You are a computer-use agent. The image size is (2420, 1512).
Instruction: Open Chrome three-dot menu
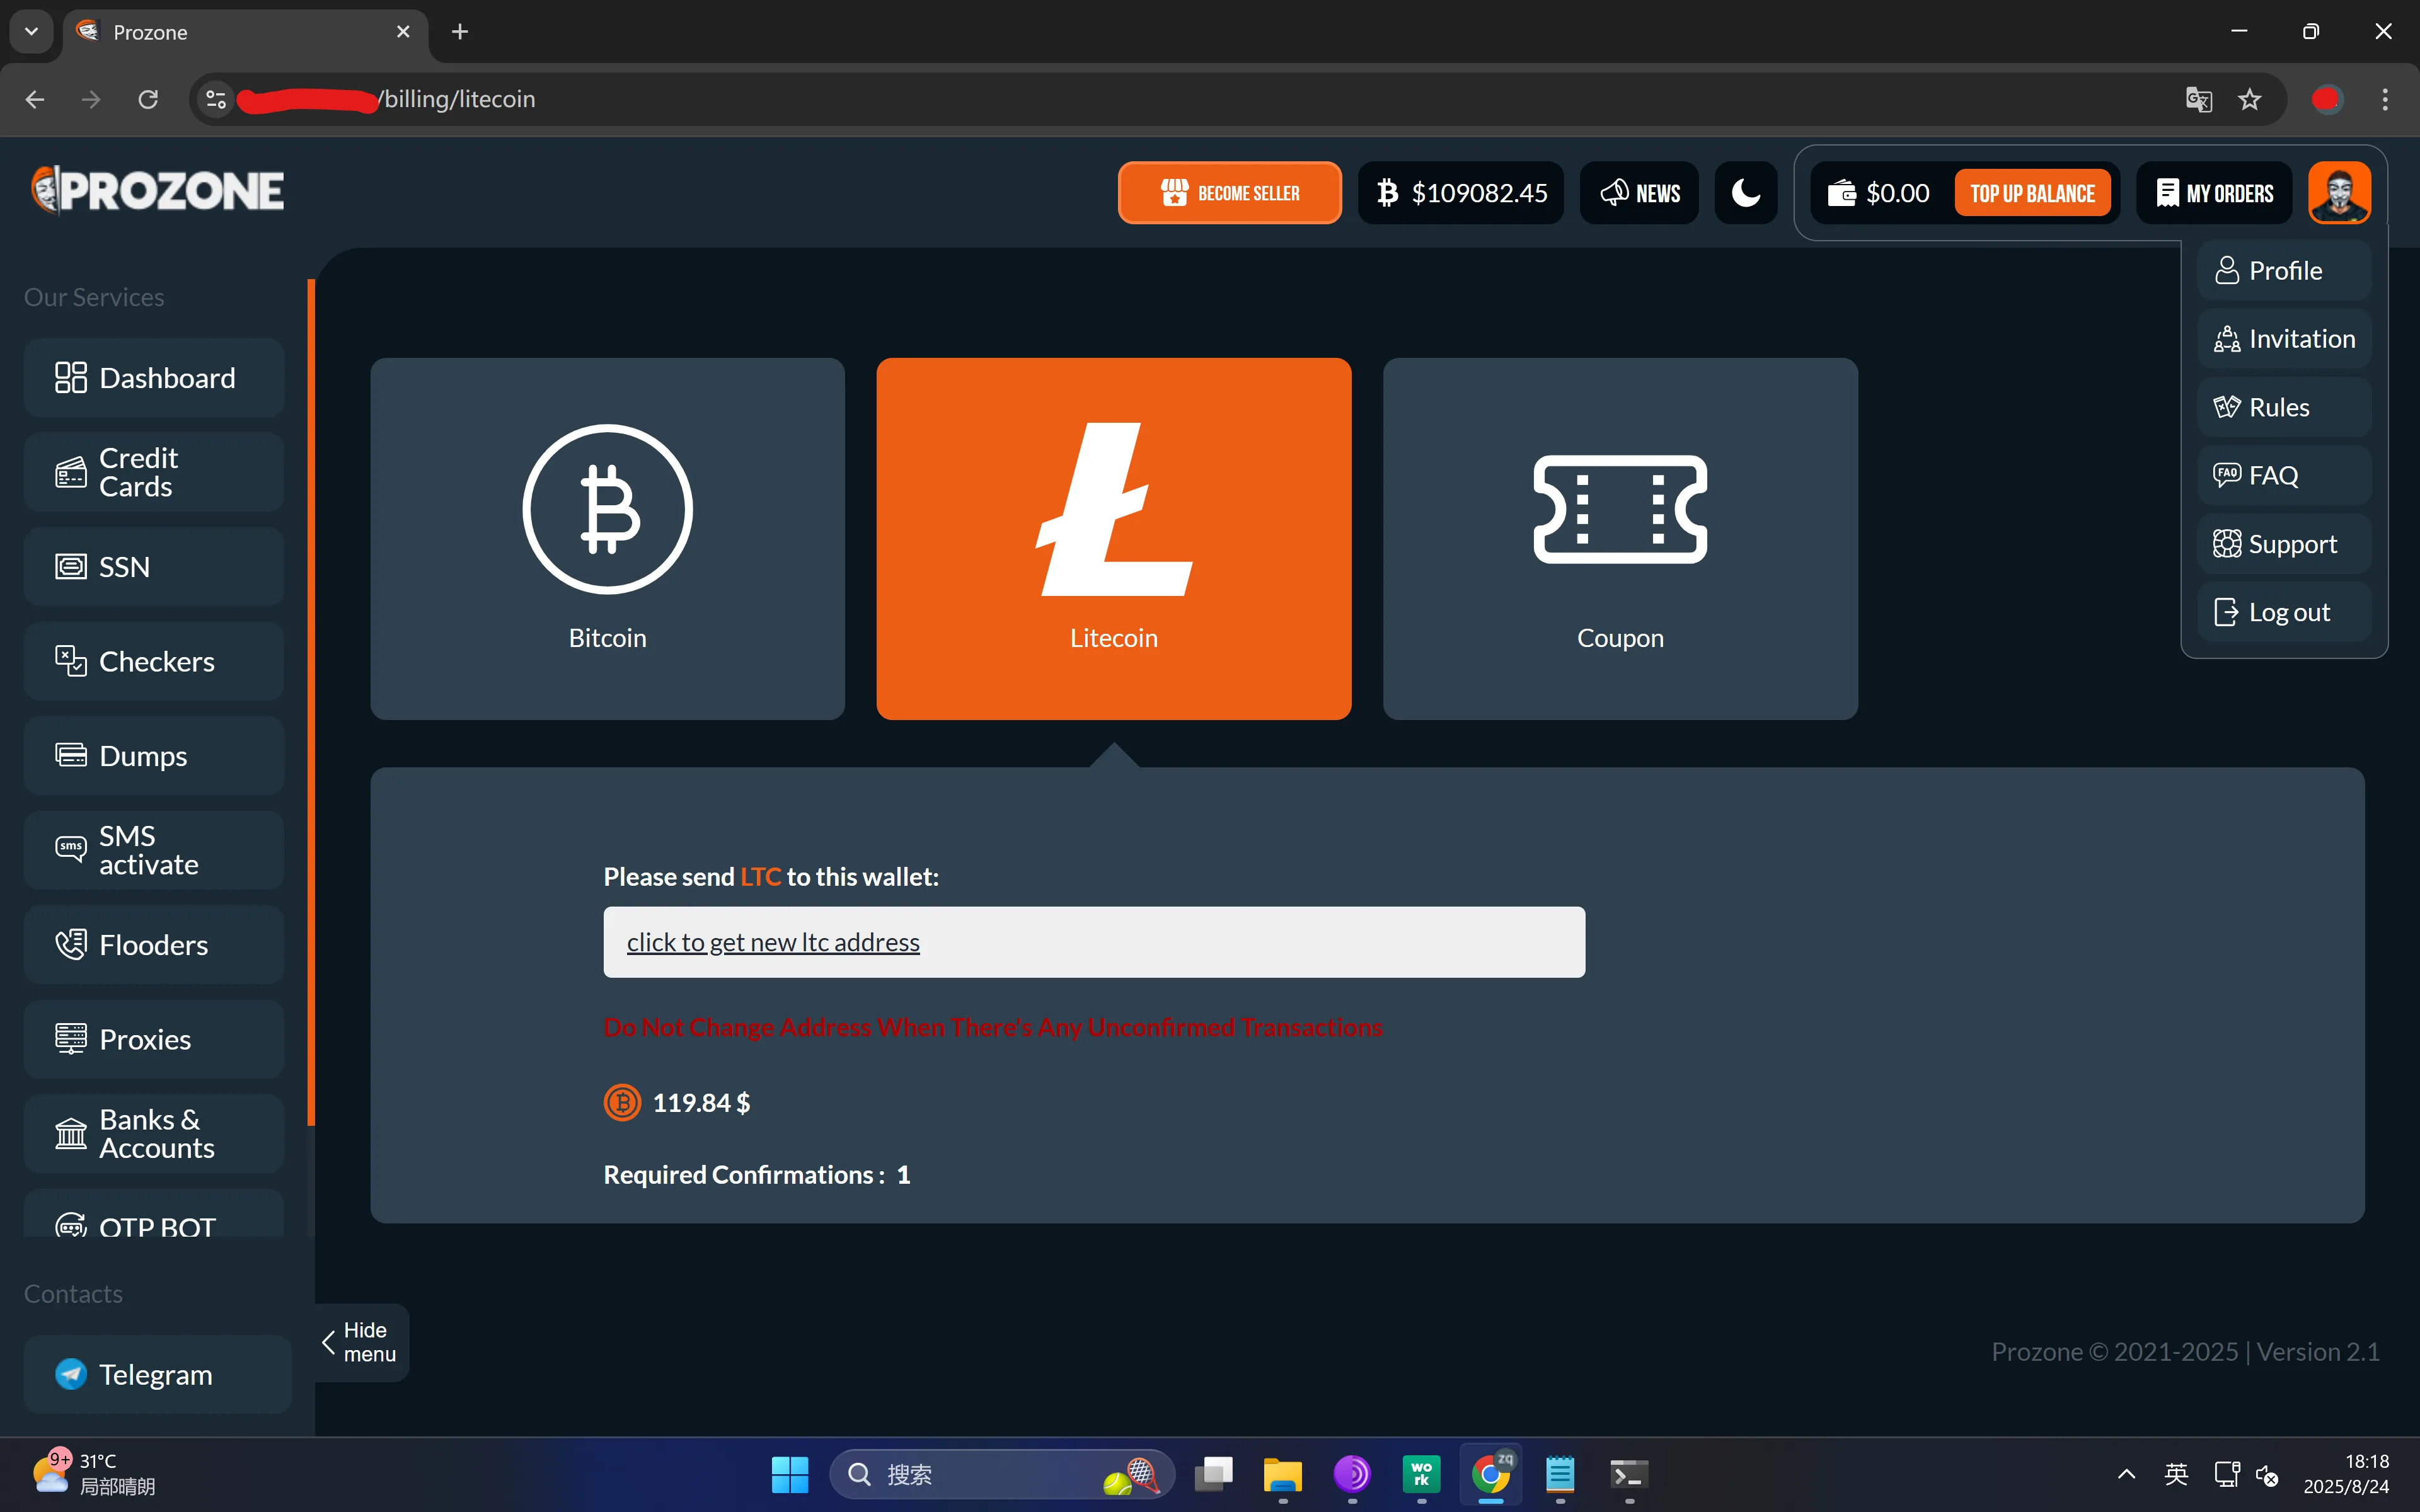2385,99
